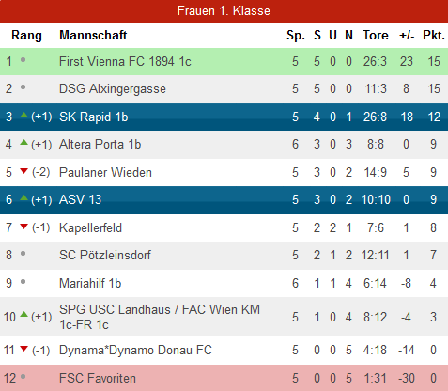Viewport: 448px width, 391px height.
Task: Click the Pkt. column header
Action: click(434, 35)
